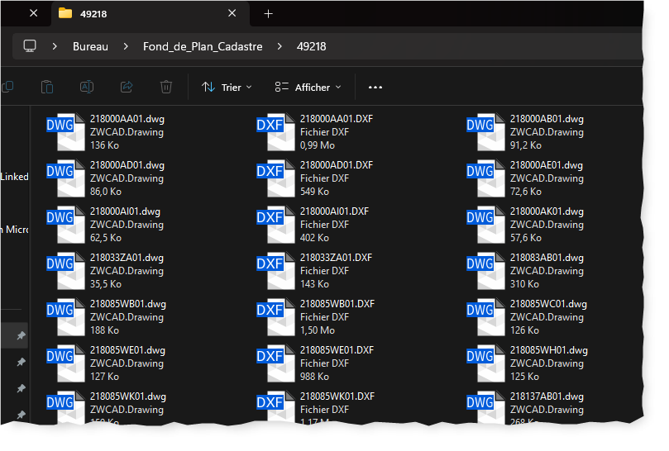Image resolution: width=669 pixels, height=451 pixels.
Task: Click the Rename icon in toolbar
Action: 87,87
